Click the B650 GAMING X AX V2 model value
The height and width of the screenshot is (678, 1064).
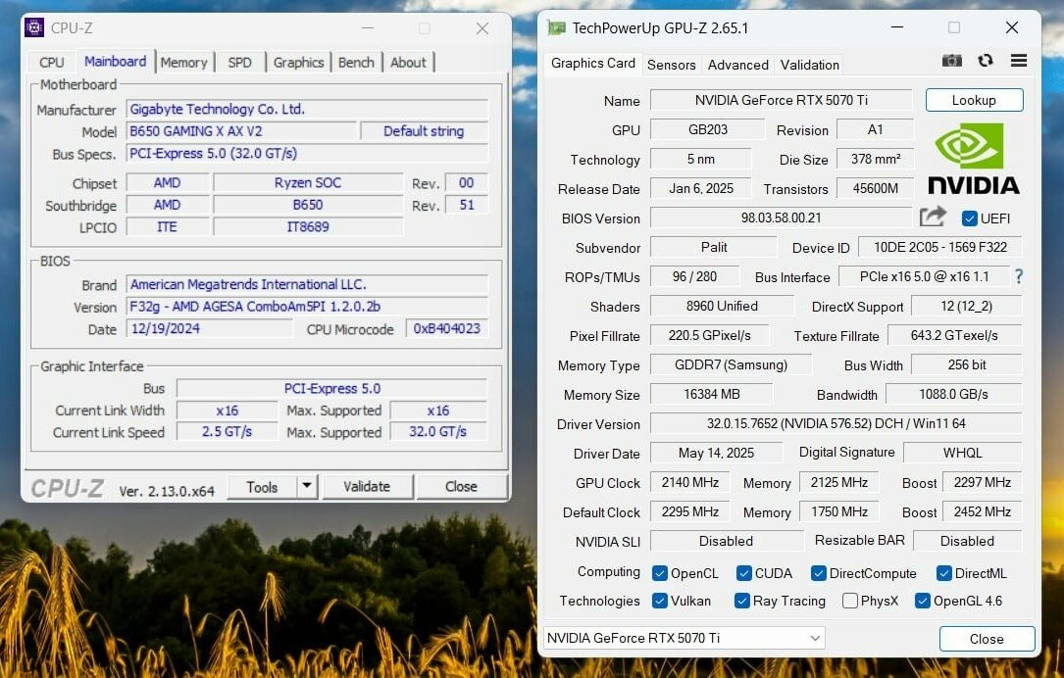pos(241,131)
